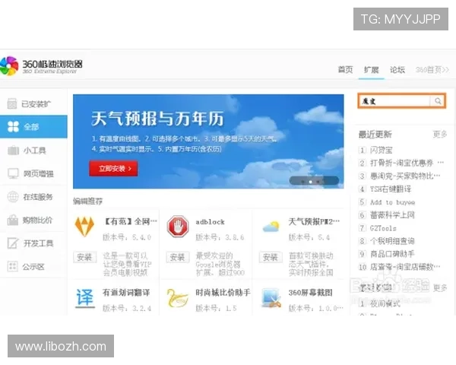Click the 开发工具 pencil icon
Image resolution: width=456 pixels, height=365 pixels.
pyautogui.click(x=13, y=243)
